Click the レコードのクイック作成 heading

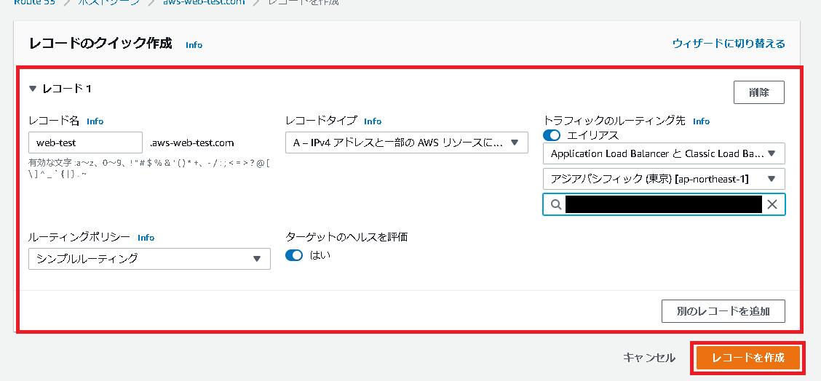(x=100, y=44)
